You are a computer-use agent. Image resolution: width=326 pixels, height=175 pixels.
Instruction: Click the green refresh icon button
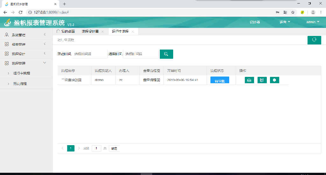[x=314, y=40]
